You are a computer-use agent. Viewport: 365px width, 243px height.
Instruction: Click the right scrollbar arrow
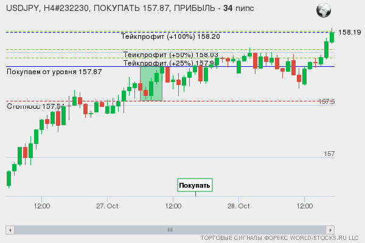[330, 230]
